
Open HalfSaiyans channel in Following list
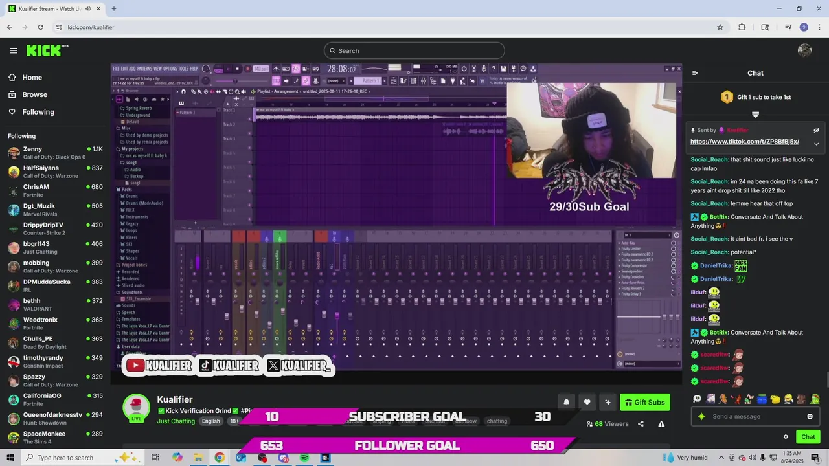[55, 172]
